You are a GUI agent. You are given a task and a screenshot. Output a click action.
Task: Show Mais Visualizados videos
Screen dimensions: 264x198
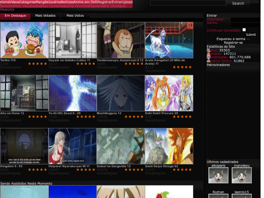tap(28, 6)
